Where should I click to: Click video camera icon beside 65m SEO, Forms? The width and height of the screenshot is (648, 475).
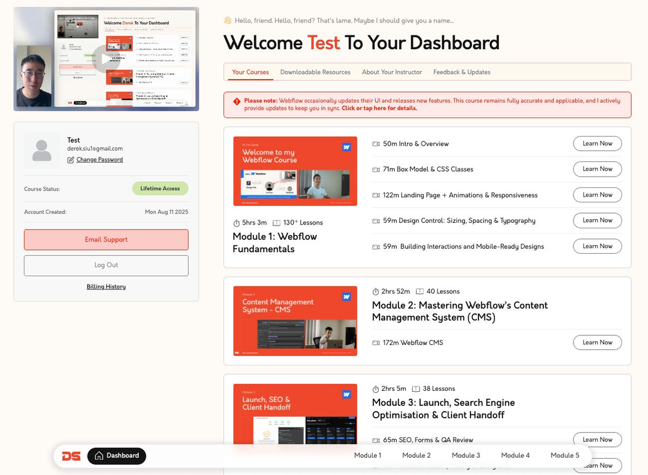click(376, 440)
